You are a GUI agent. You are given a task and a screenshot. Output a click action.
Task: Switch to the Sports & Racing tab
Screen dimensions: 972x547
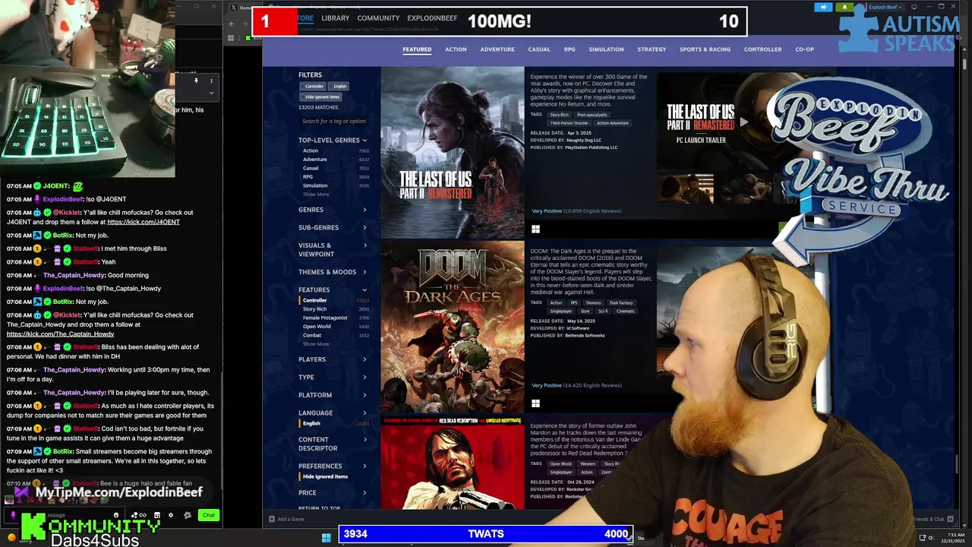pos(705,49)
